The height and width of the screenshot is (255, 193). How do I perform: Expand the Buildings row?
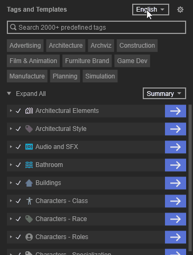click(11, 183)
